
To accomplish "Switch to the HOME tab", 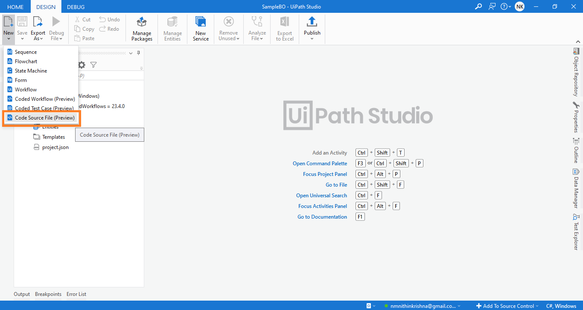I will pyautogui.click(x=15, y=7).
